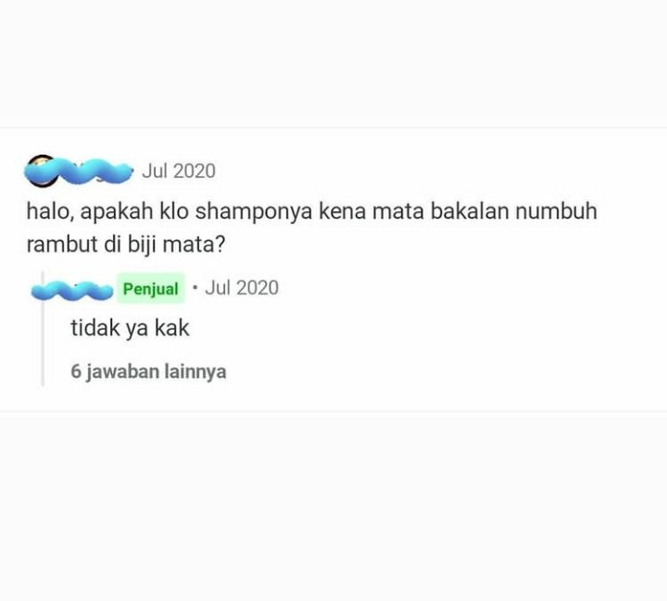Viewport: 667px width, 601px height.
Task: Click the green Penjual badge
Action: 151,288
